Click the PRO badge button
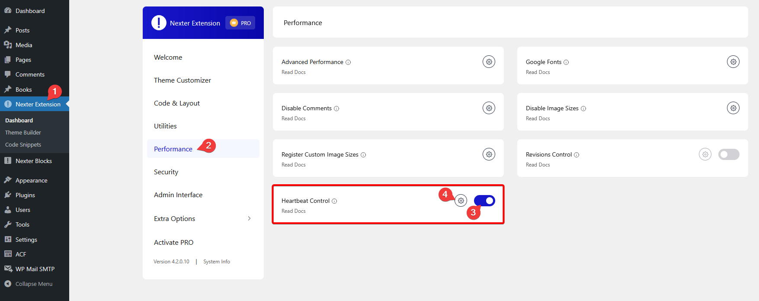This screenshot has height=301, width=759. click(x=240, y=23)
